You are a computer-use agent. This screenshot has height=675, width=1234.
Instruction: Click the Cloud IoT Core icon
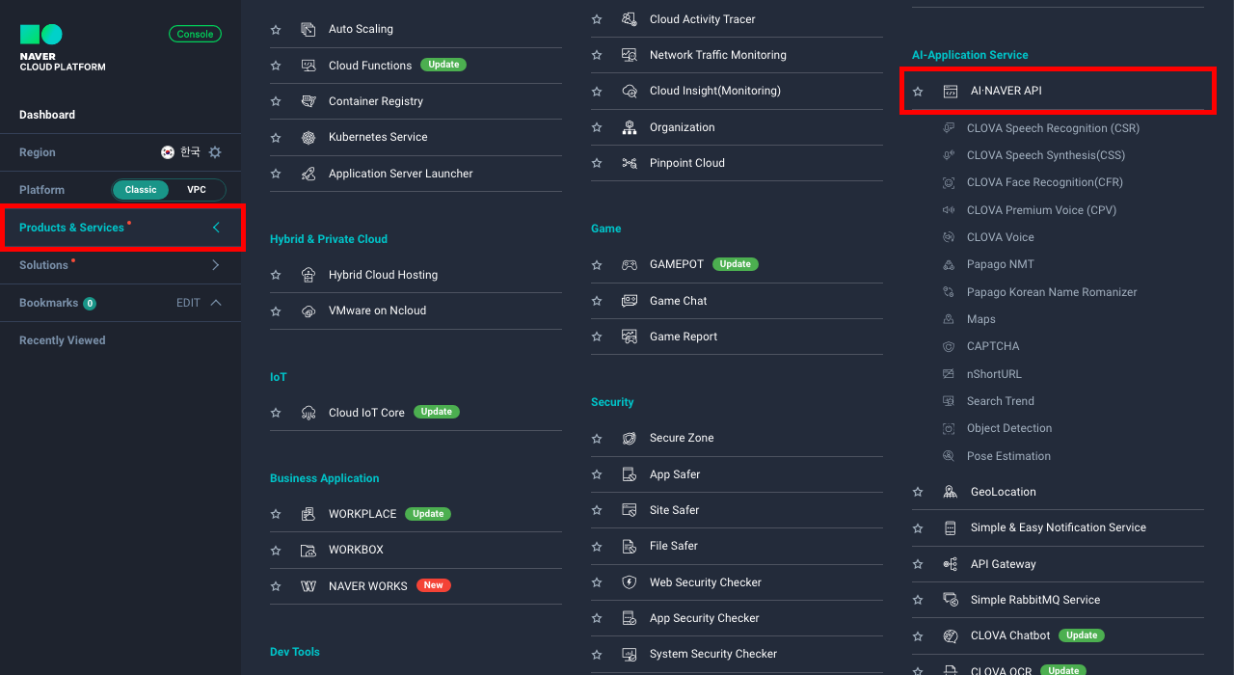[x=308, y=413]
